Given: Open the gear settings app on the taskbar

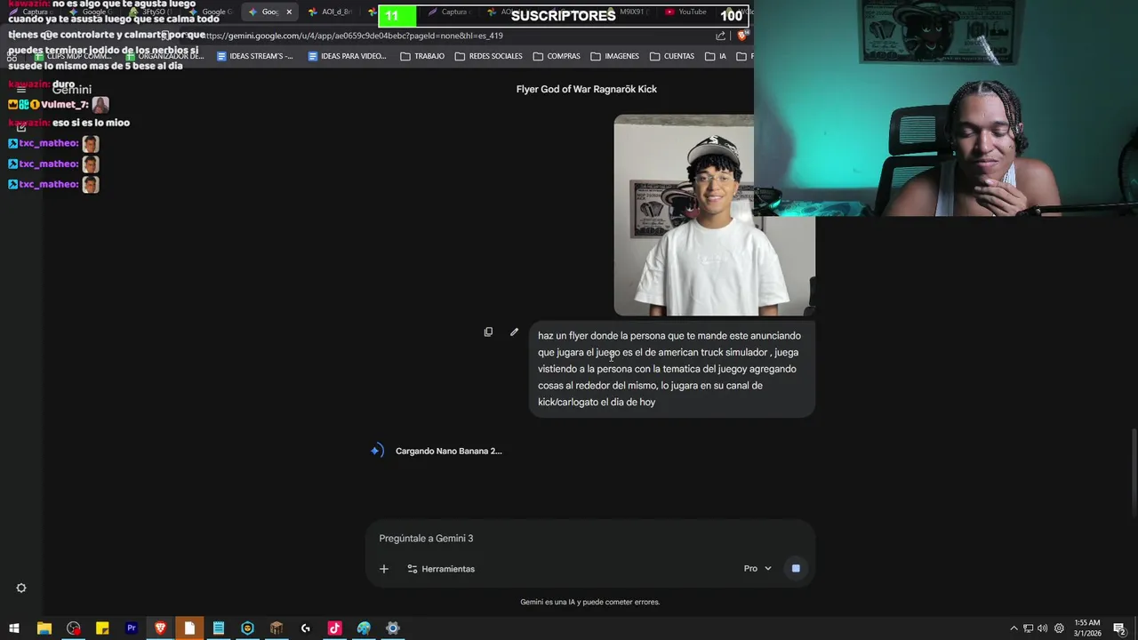Looking at the screenshot, I should pos(393,628).
